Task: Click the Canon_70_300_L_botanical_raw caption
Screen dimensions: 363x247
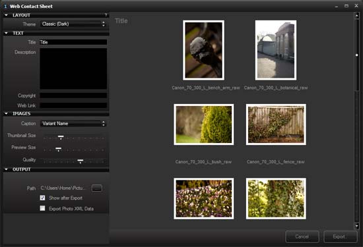Action: tap(276, 88)
